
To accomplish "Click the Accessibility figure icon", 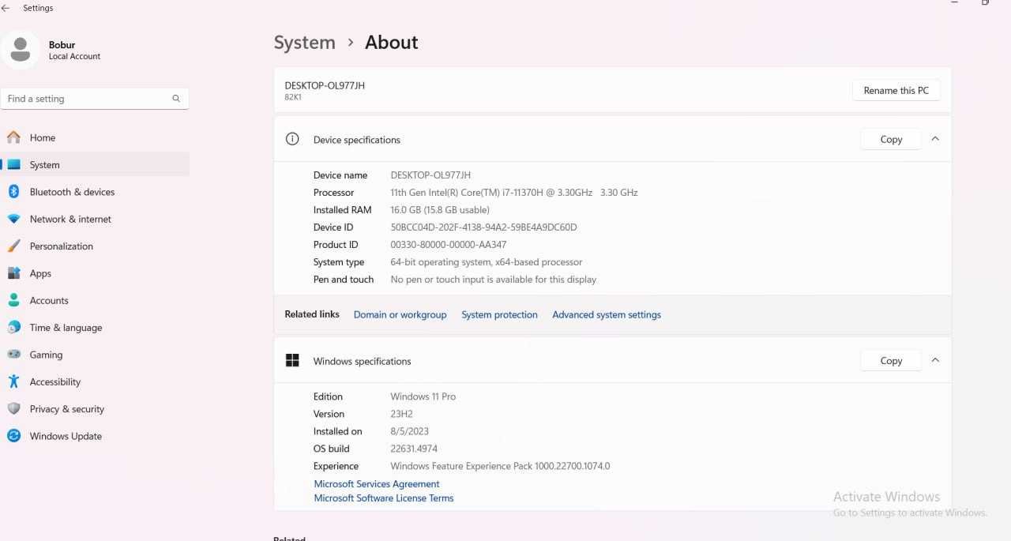I will pos(13,381).
